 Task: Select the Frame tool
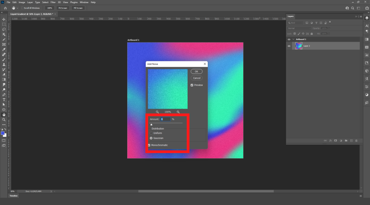pyautogui.click(x=4, y=44)
